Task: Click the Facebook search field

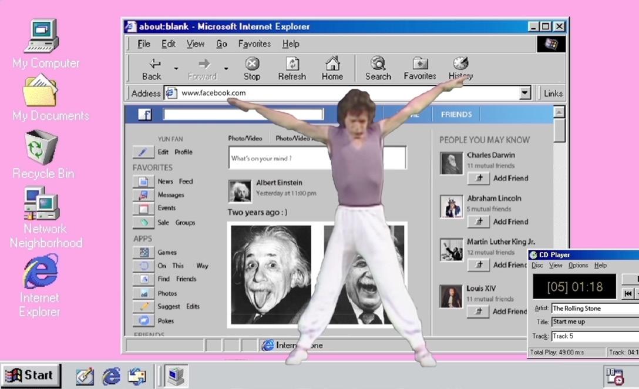Action: click(x=243, y=115)
